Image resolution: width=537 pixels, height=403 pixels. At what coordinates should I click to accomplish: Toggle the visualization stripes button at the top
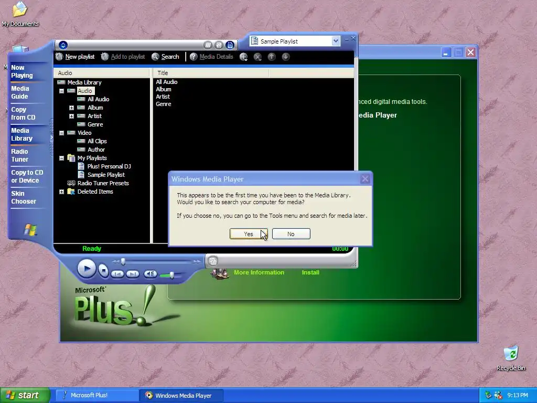point(208,45)
